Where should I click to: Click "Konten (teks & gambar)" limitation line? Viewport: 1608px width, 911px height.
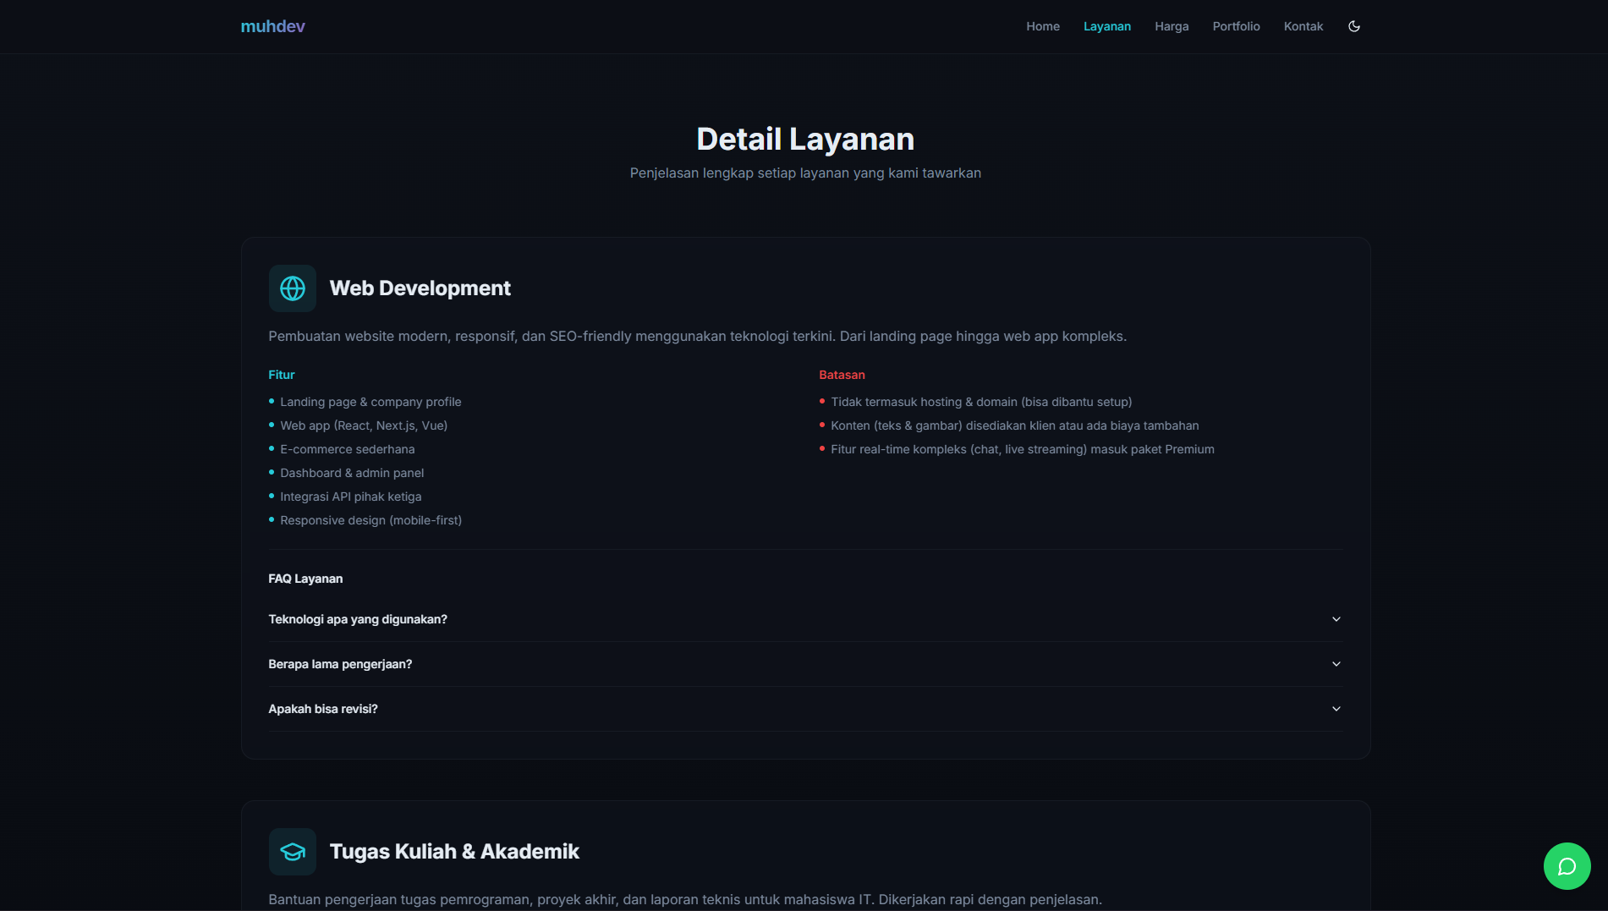coord(1014,425)
